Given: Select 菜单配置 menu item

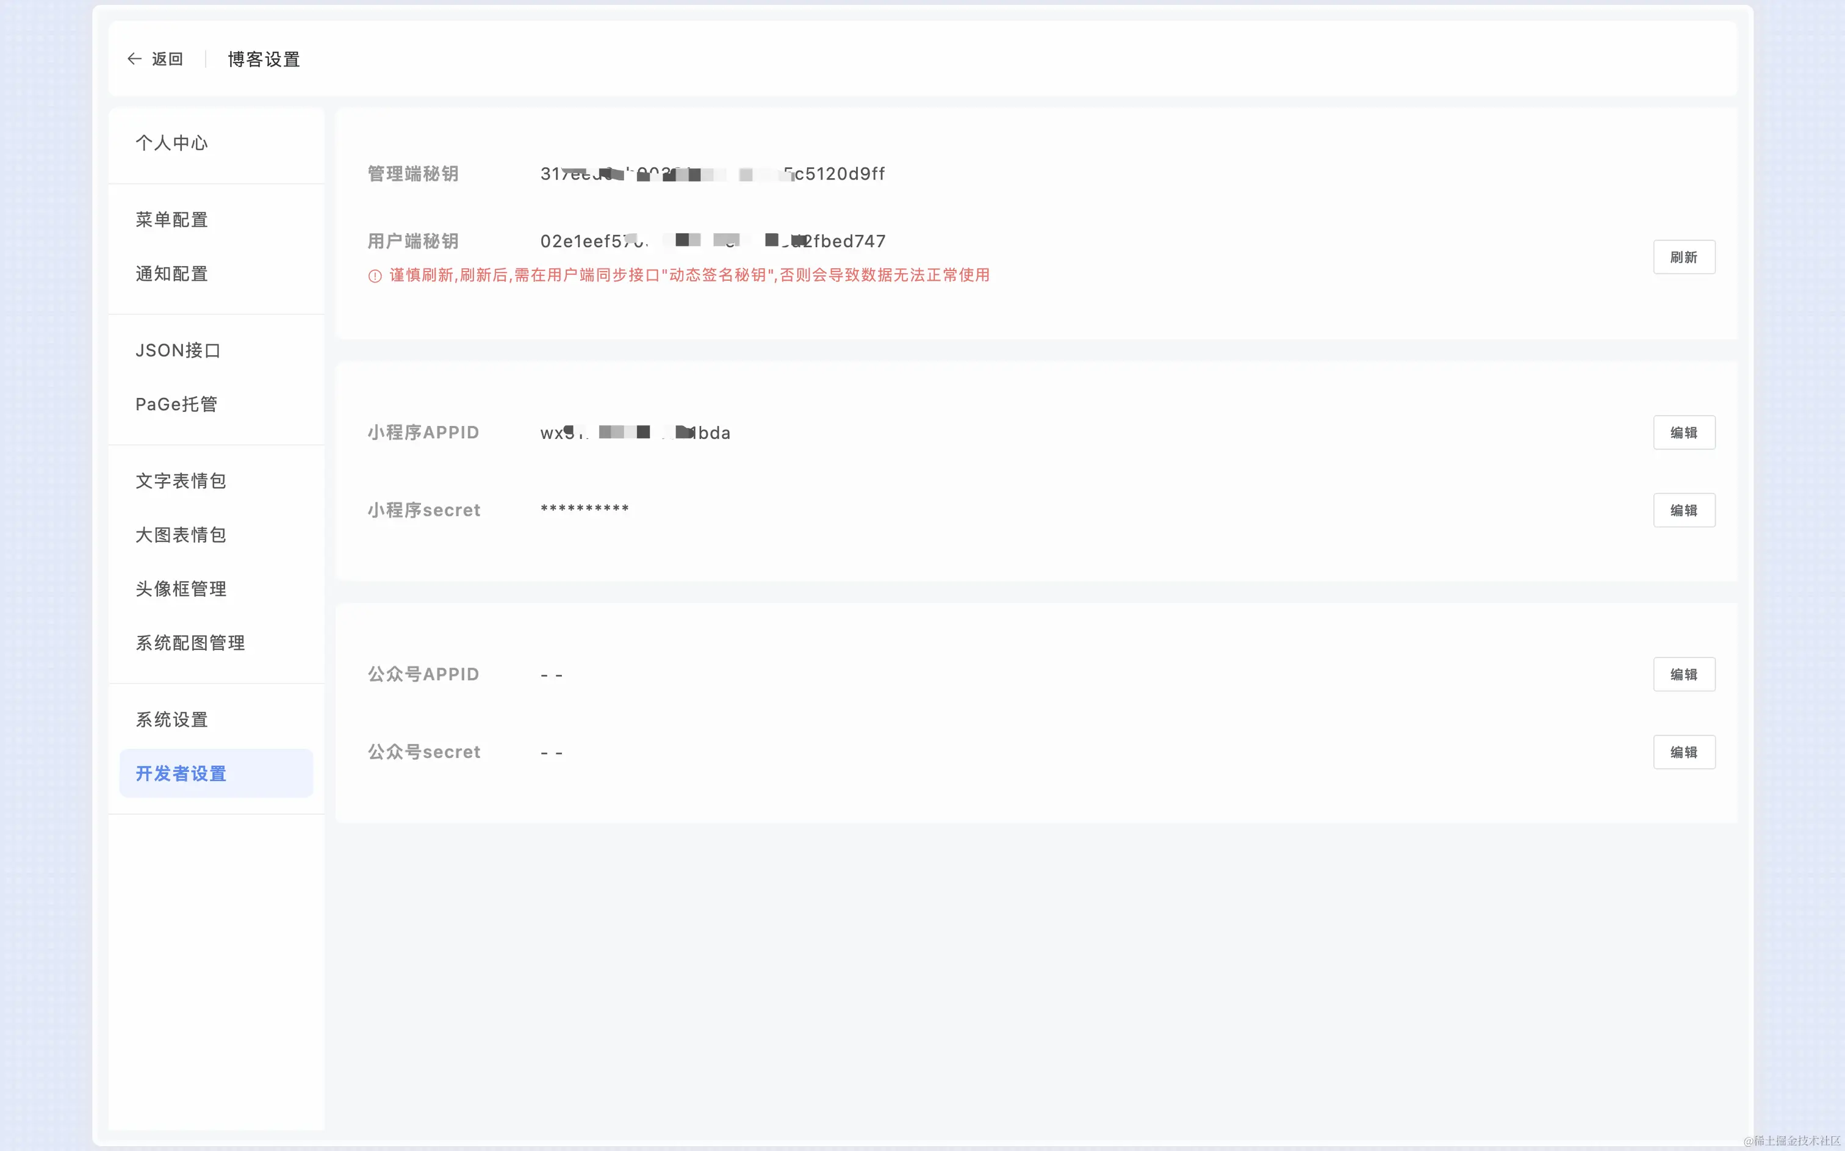Looking at the screenshot, I should pos(172,220).
